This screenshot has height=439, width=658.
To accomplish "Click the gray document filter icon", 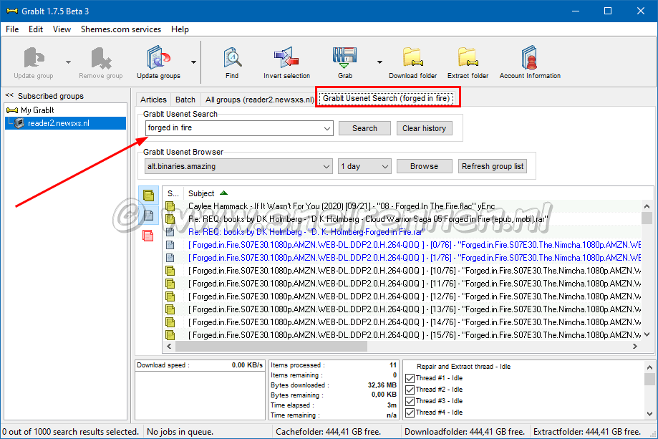I will click(x=148, y=216).
